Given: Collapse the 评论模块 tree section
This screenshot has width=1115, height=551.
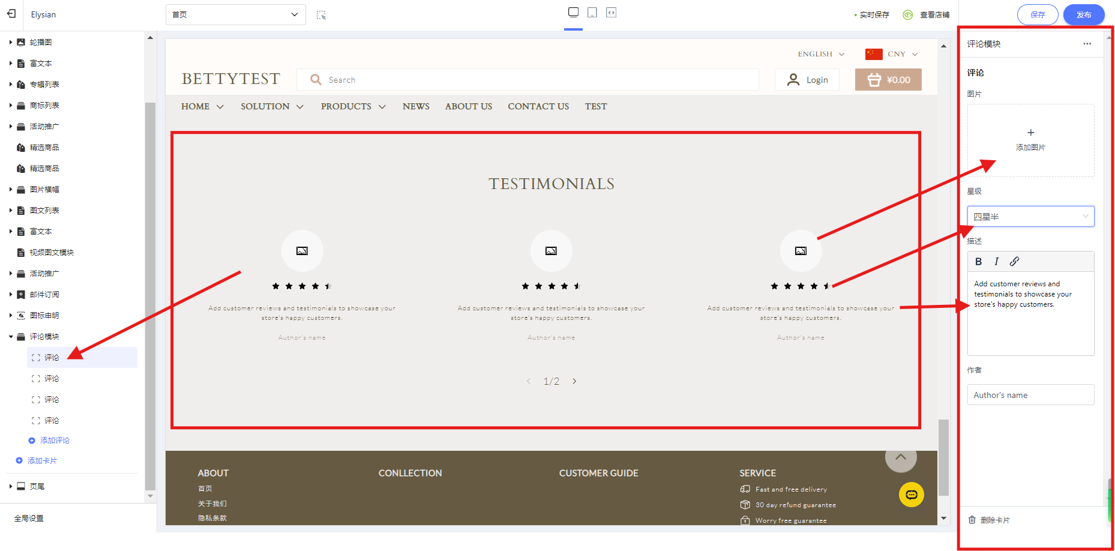Looking at the screenshot, I should 11,337.
